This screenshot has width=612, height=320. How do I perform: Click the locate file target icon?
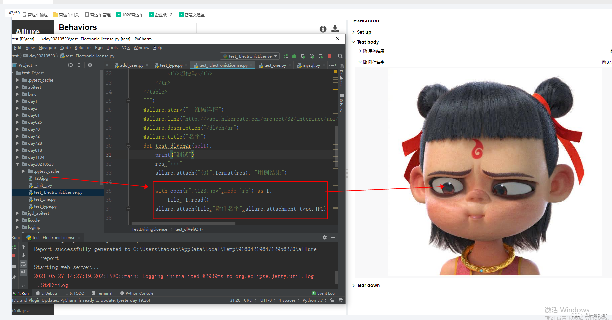pyautogui.click(x=70, y=65)
